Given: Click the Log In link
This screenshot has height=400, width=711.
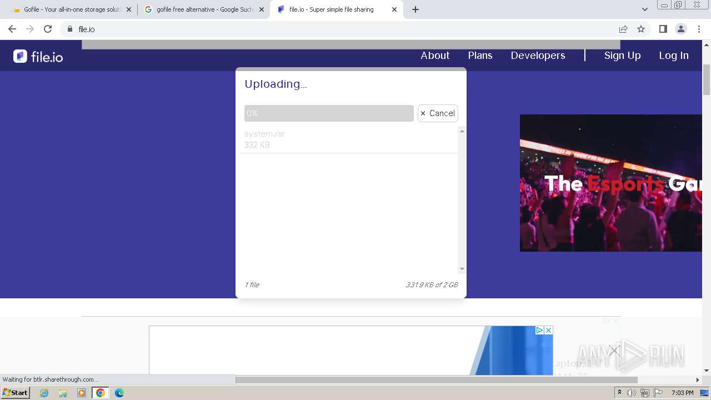Looking at the screenshot, I should (673, 56).
